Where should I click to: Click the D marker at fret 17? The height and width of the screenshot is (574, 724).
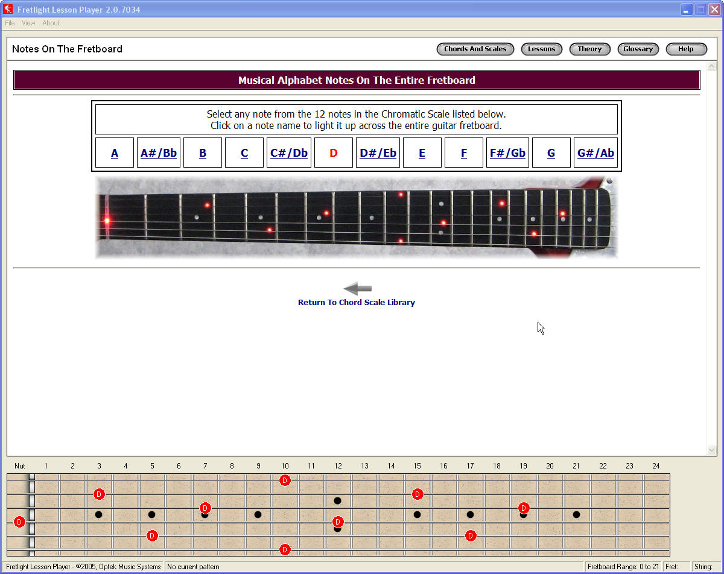[x=471, y=535]
